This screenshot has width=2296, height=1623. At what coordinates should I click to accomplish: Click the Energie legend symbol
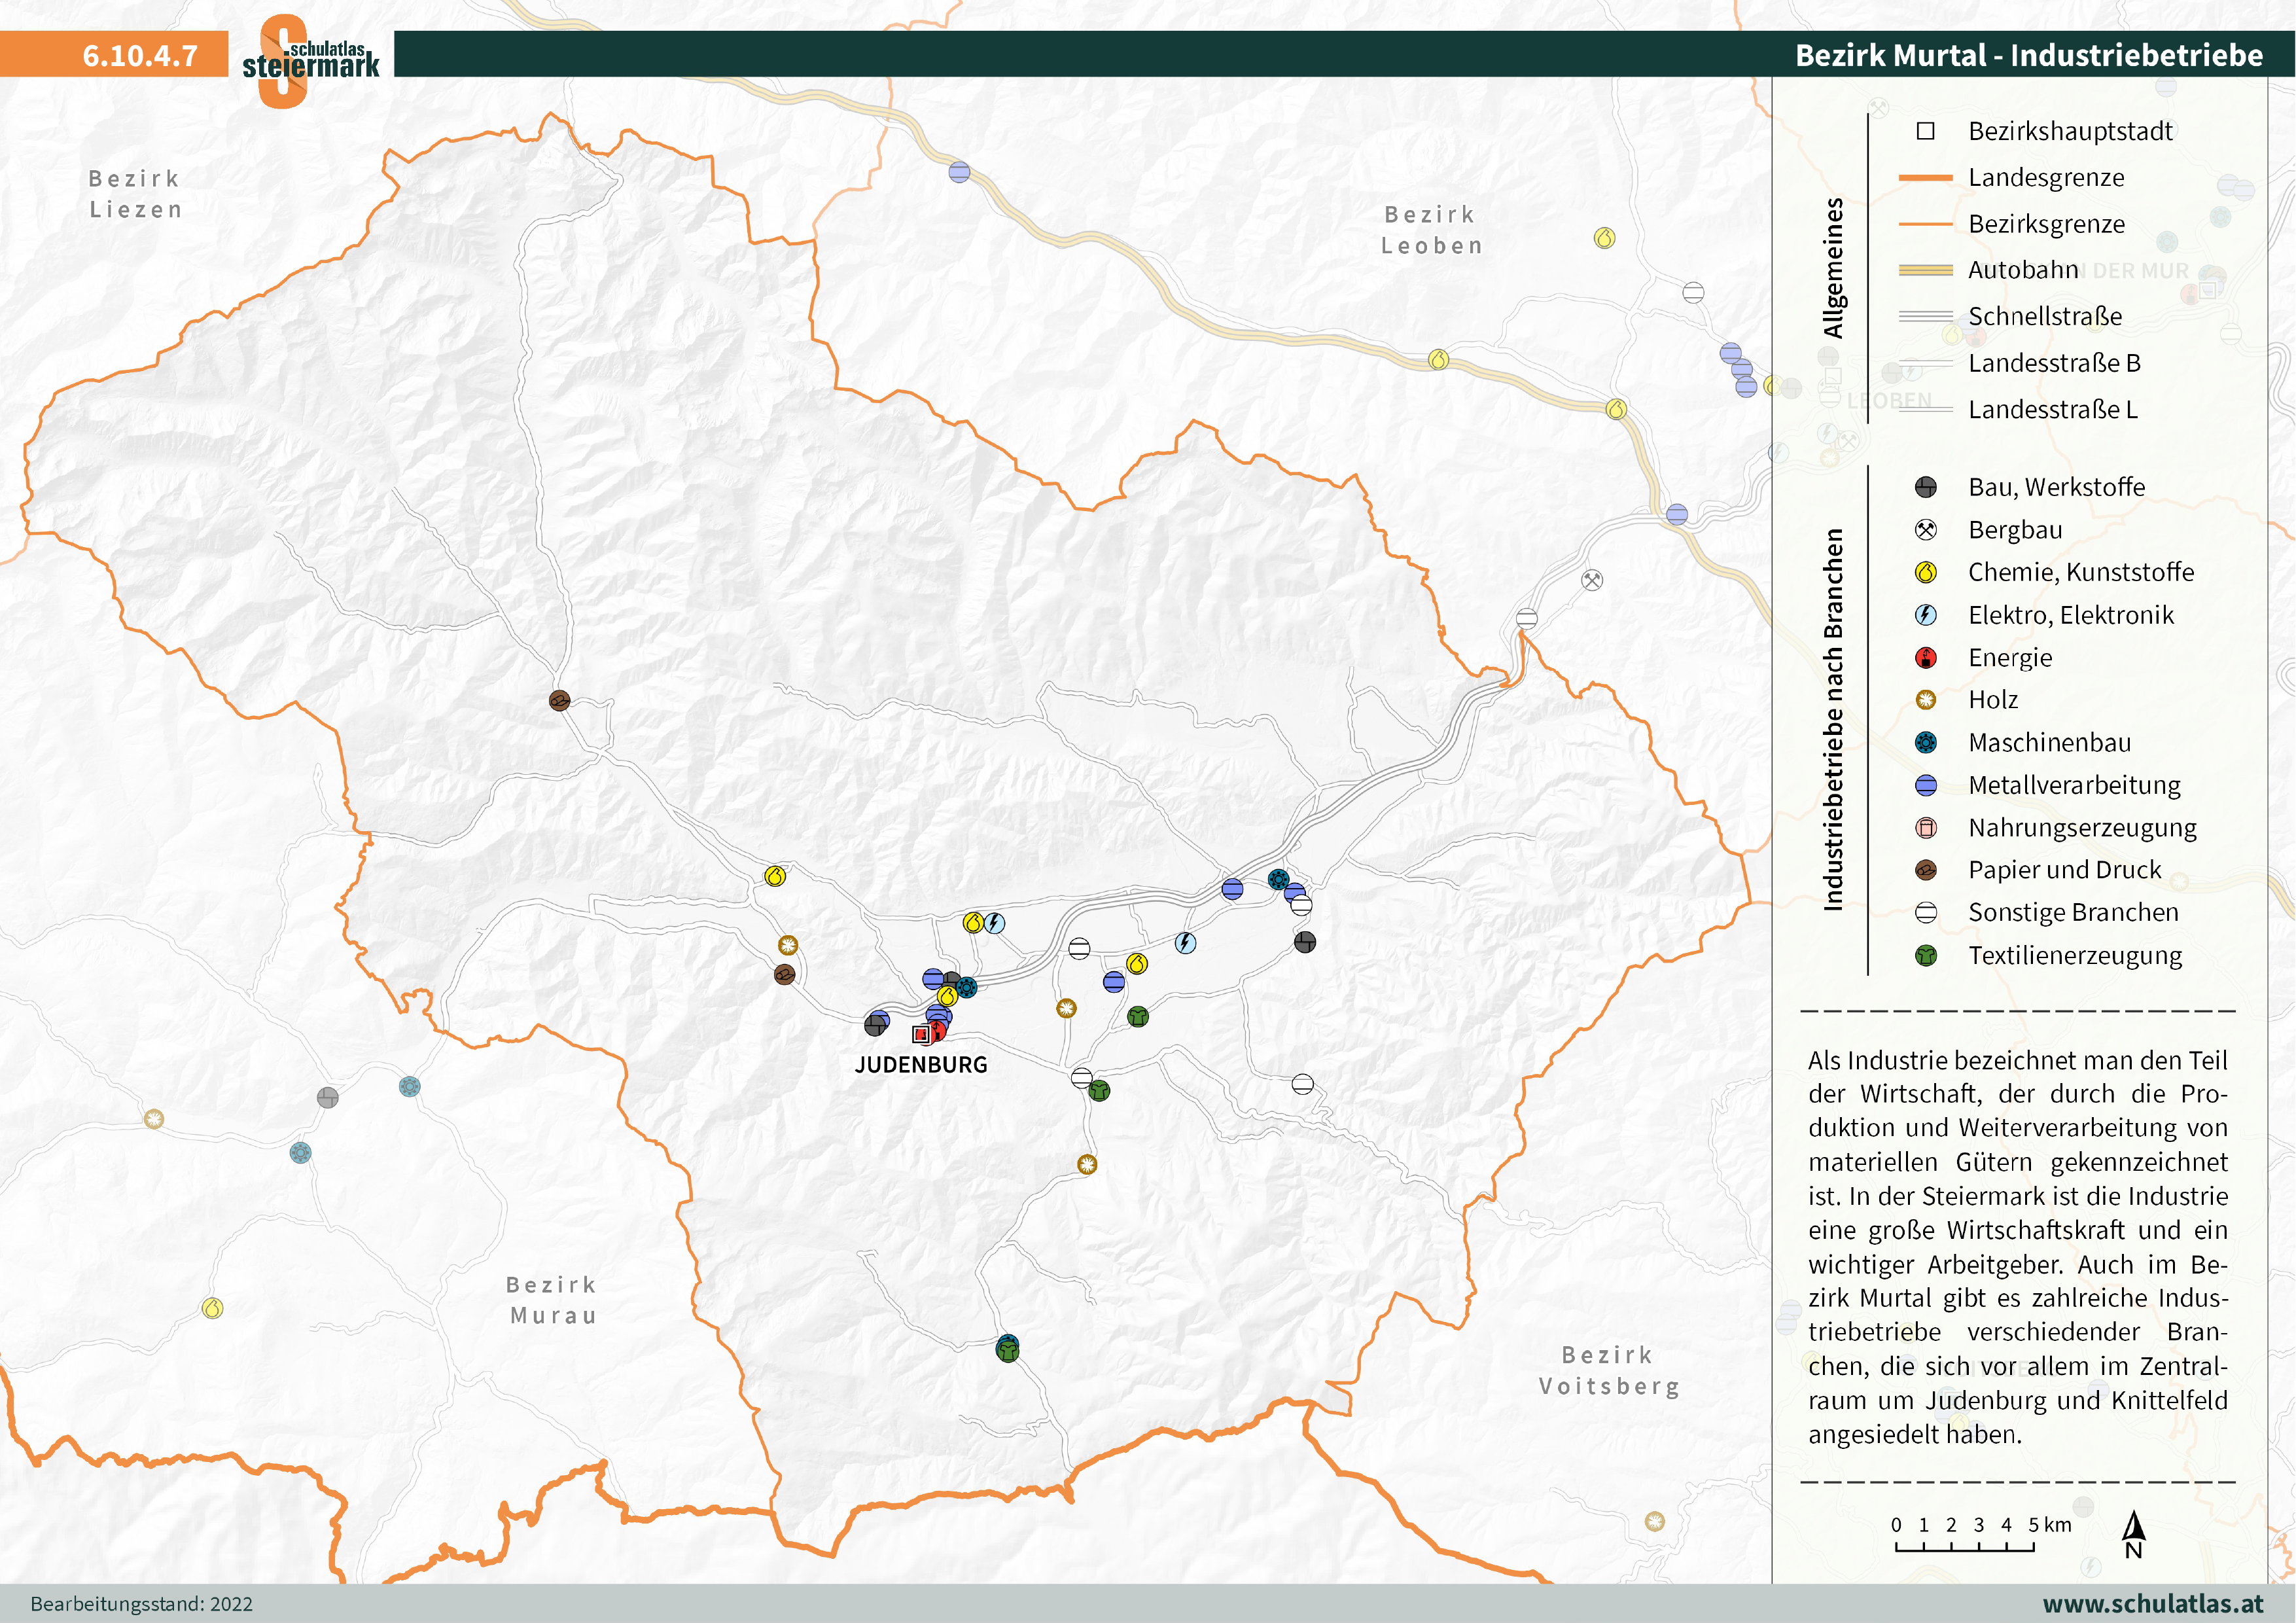pyautogui.click(x=1925, y=658)
